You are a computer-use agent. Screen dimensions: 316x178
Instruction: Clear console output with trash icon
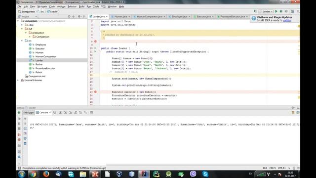[x=25, y=143]
